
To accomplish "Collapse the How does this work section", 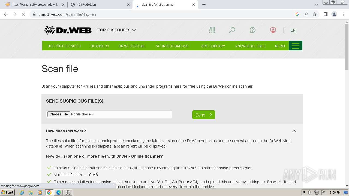I will (x=294, y=131).
